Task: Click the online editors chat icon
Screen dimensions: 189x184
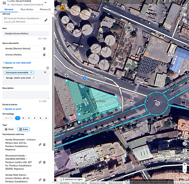Action: [60, 179]
